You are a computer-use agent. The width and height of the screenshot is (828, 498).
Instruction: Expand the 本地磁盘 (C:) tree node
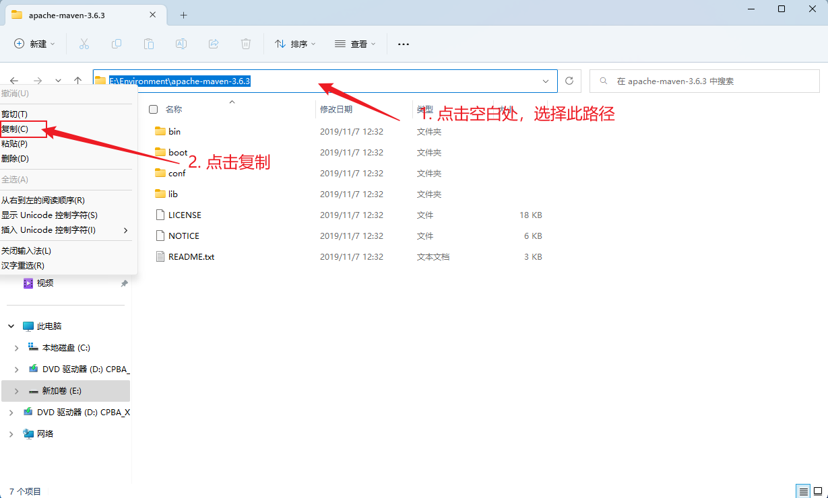pyautogui.click(x=17, y=348)
